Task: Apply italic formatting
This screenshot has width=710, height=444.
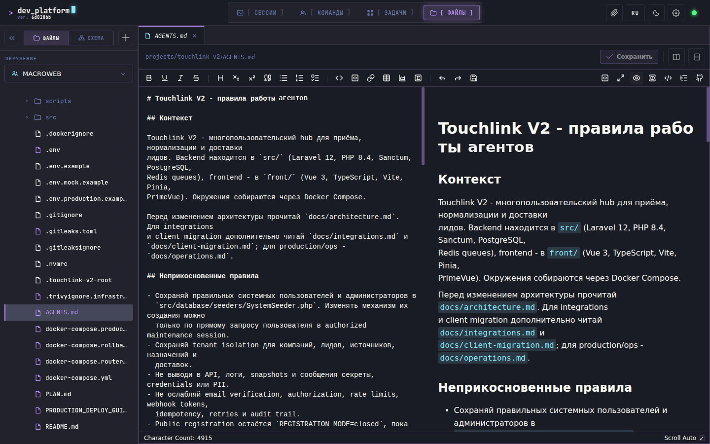Action: click(x=180, y=78)
